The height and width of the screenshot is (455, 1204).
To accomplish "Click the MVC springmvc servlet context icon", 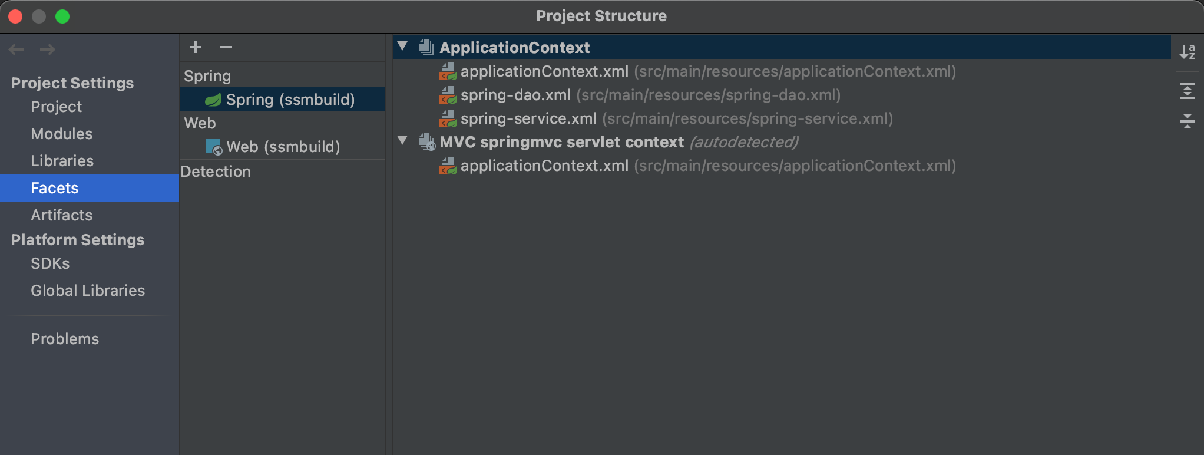I will [x=427, y=142].
